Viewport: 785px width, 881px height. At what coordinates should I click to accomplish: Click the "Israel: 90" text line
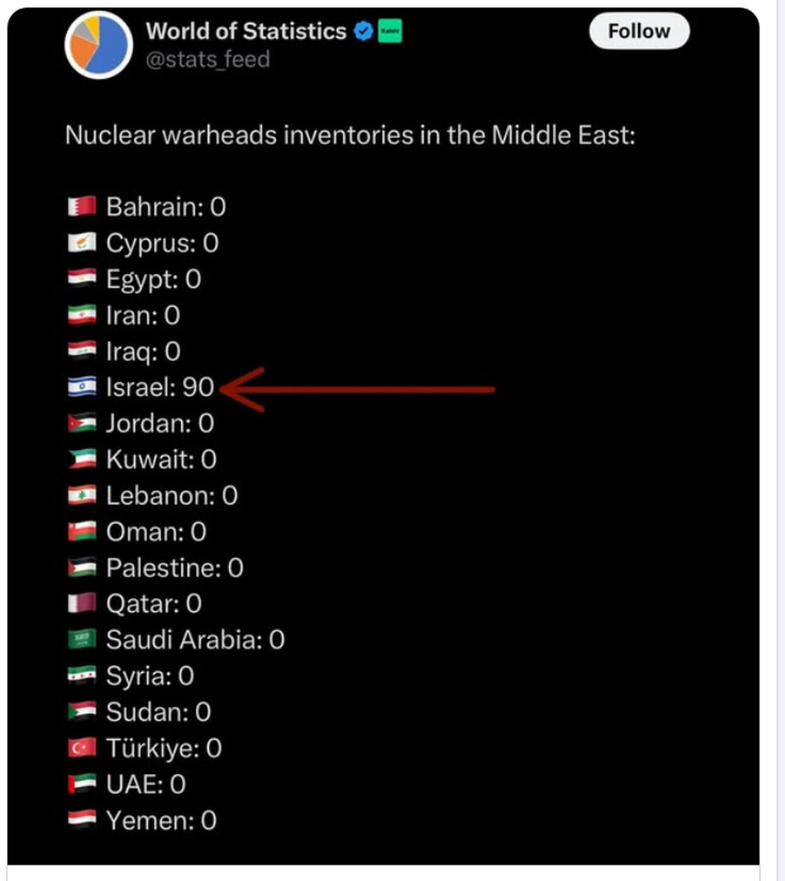[x=160, y=388]
